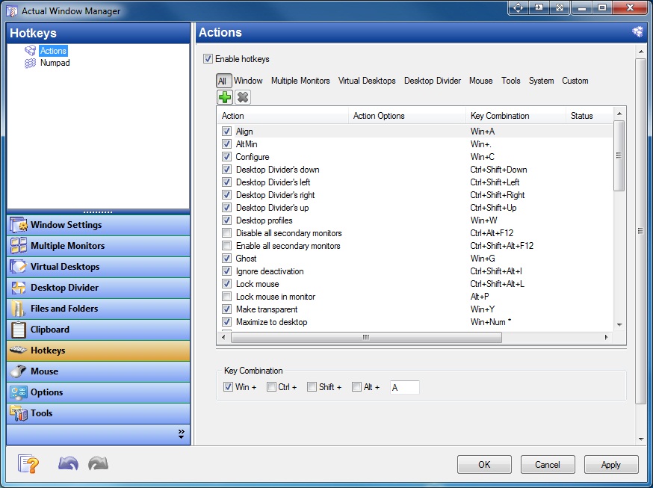Click the Apply button
This screenshot has height=488, width=653.
pyautogui.click(x=611, y=465)
